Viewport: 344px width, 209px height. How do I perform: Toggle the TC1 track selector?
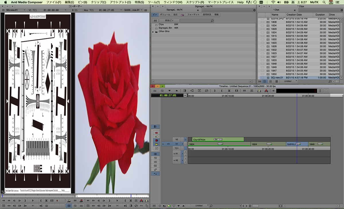coord(177,148)
